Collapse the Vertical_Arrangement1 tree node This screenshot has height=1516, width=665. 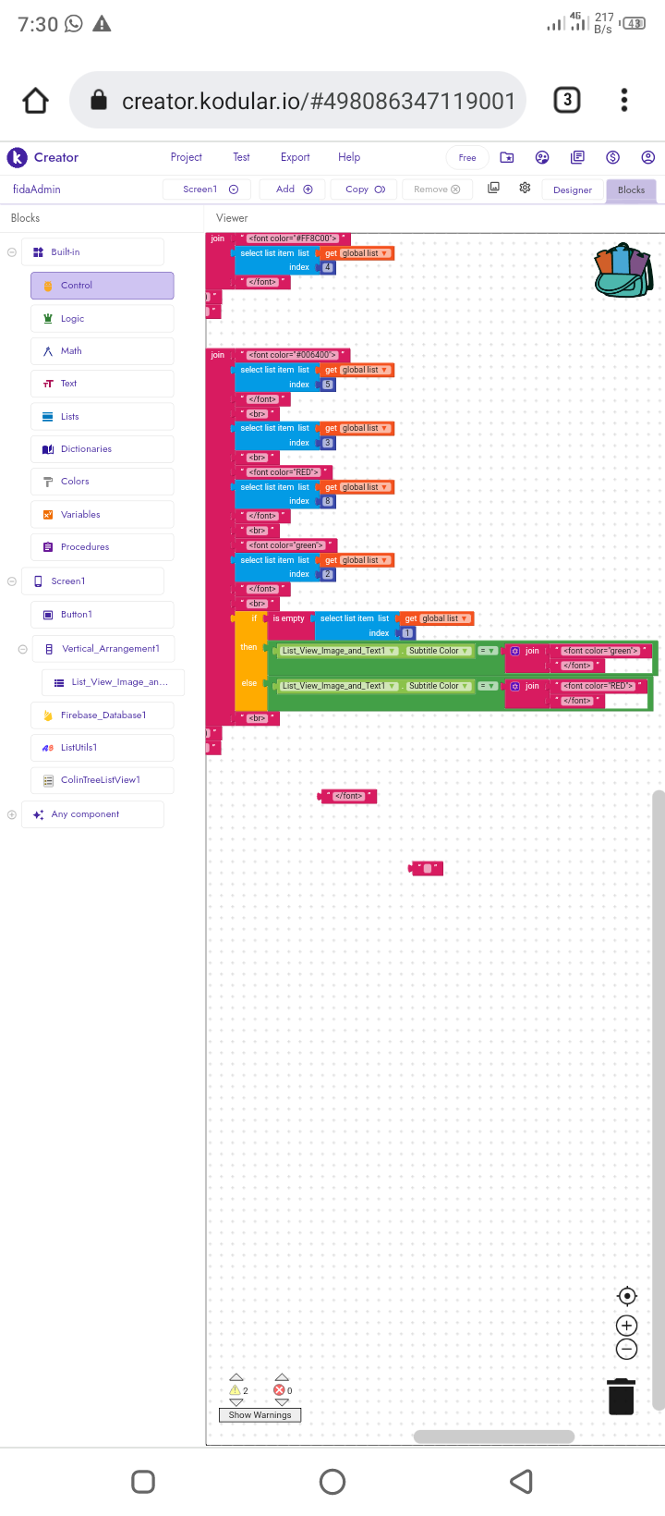[22, 649]
